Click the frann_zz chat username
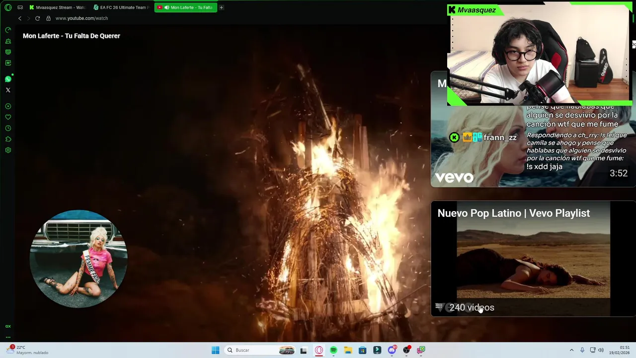636x358 pixels. [500, 138]
